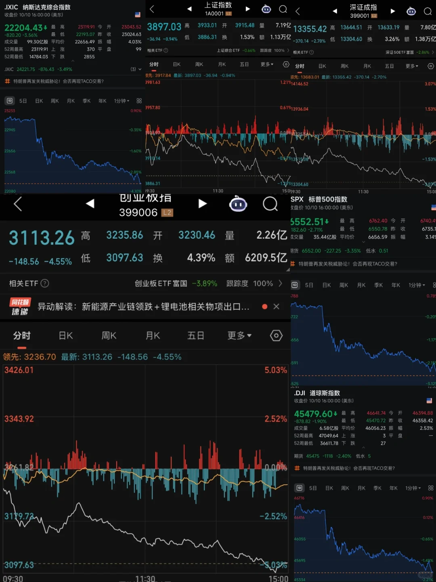Switch to the 五日 tab on 标普500 panel
This screenshot has height=582, width=436.
[309, 285]
